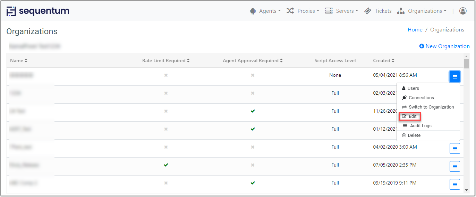Click the Tickets tag icon
Viewport: 476px width, 197px height.
pos(368,11)
